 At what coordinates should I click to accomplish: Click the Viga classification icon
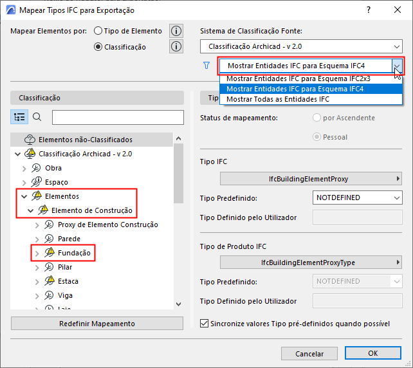49,295
